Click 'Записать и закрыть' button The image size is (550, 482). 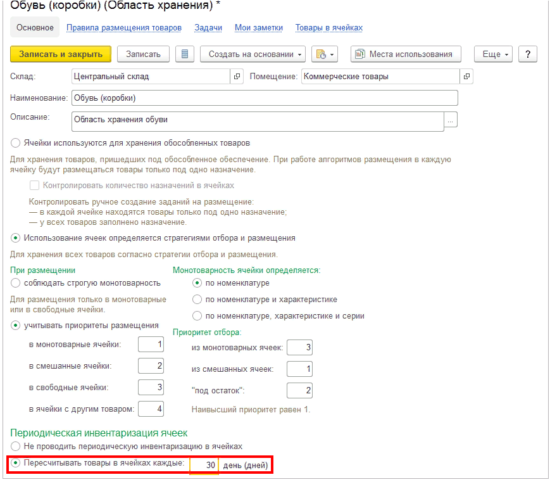[x=61, y=54]
